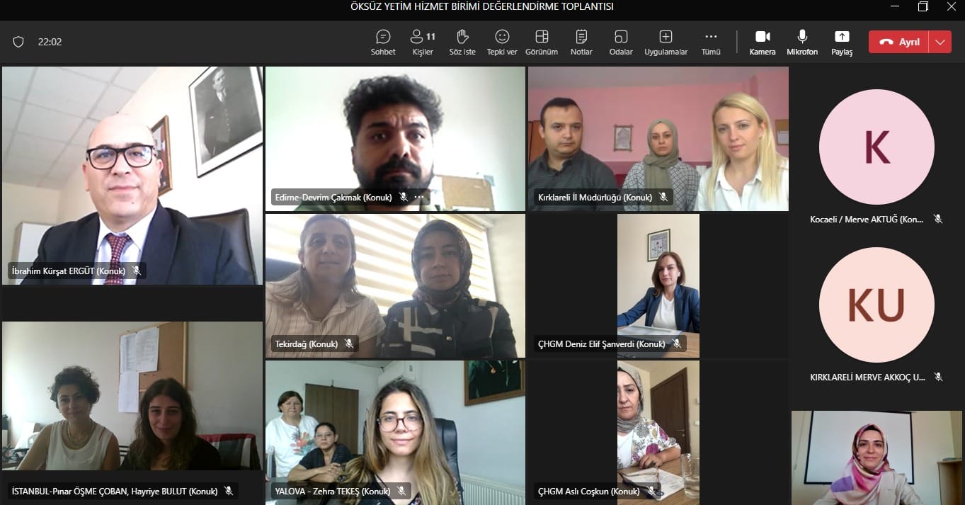Select ÇHGM Deniz Elif Şanverdi video
Viewport: 965px width, 505px height.
point(658,285)
